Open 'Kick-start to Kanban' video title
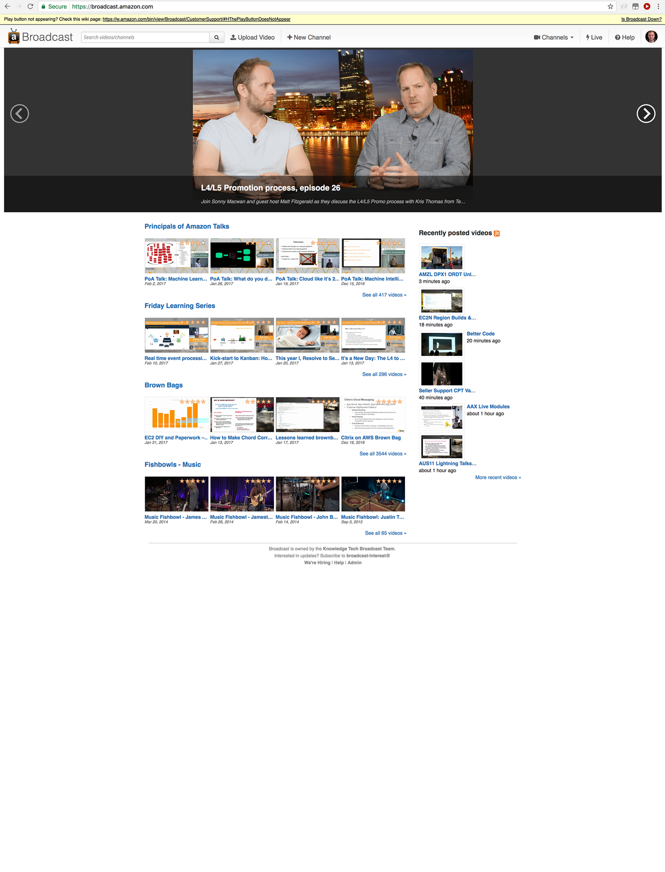Screen dimensions: 665x872 [241, 358]
